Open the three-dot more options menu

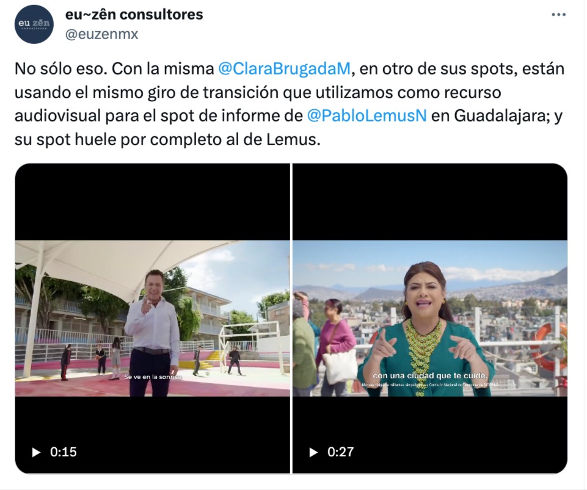click(x=558, y=15)
